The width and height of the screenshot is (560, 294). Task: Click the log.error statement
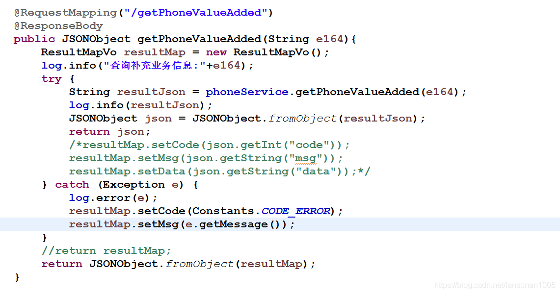pyautogui.click(x=110, y=197)
